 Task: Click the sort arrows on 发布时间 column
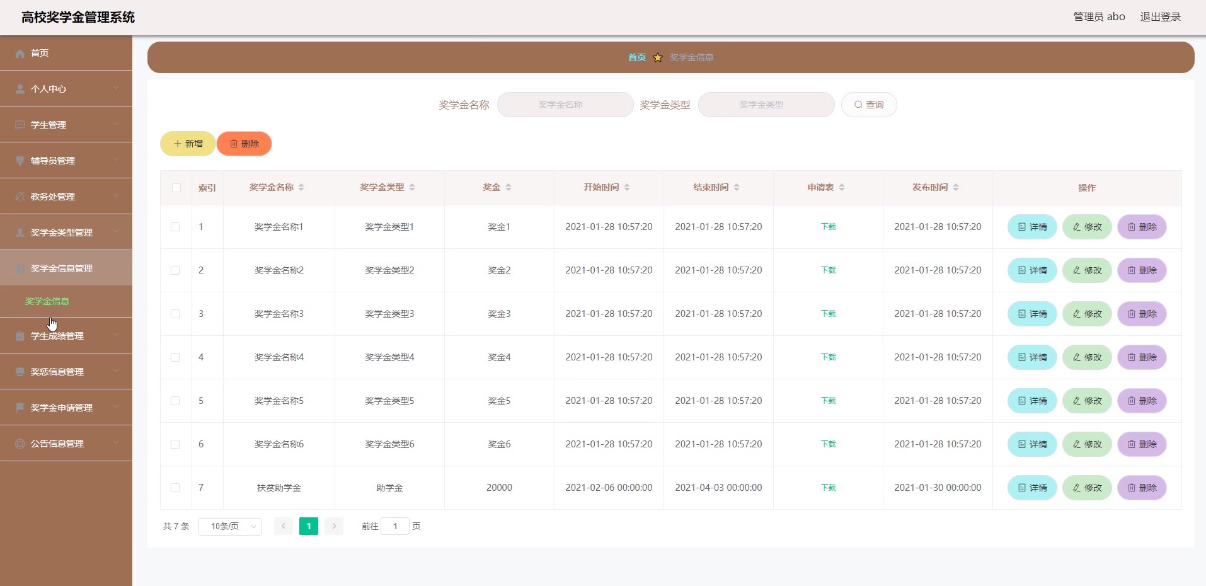click(956, 187)
